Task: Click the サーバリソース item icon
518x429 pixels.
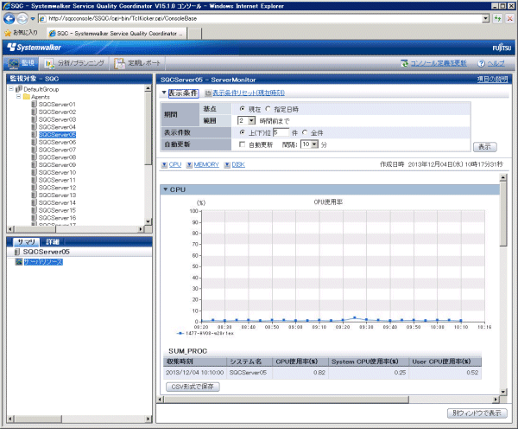Action: tap(18, 261)
